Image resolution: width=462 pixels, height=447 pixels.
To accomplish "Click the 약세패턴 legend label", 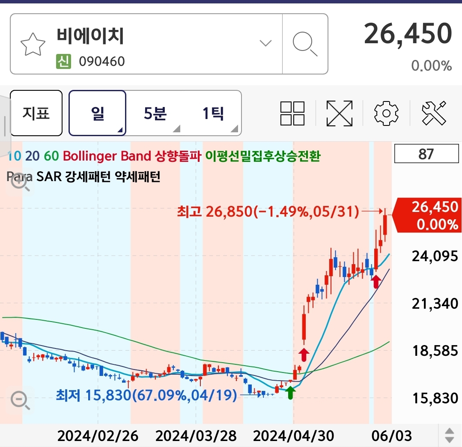I will coord(137,176).
